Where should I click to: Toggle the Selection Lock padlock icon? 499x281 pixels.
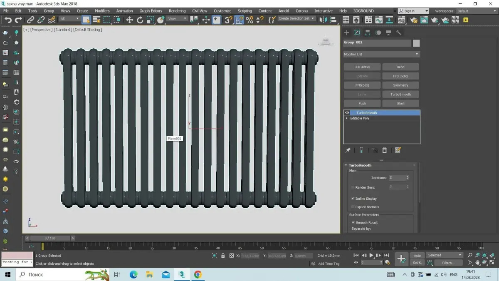(x=223, y=256)
